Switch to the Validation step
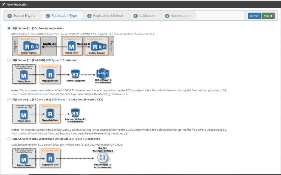 coord(144,16)
